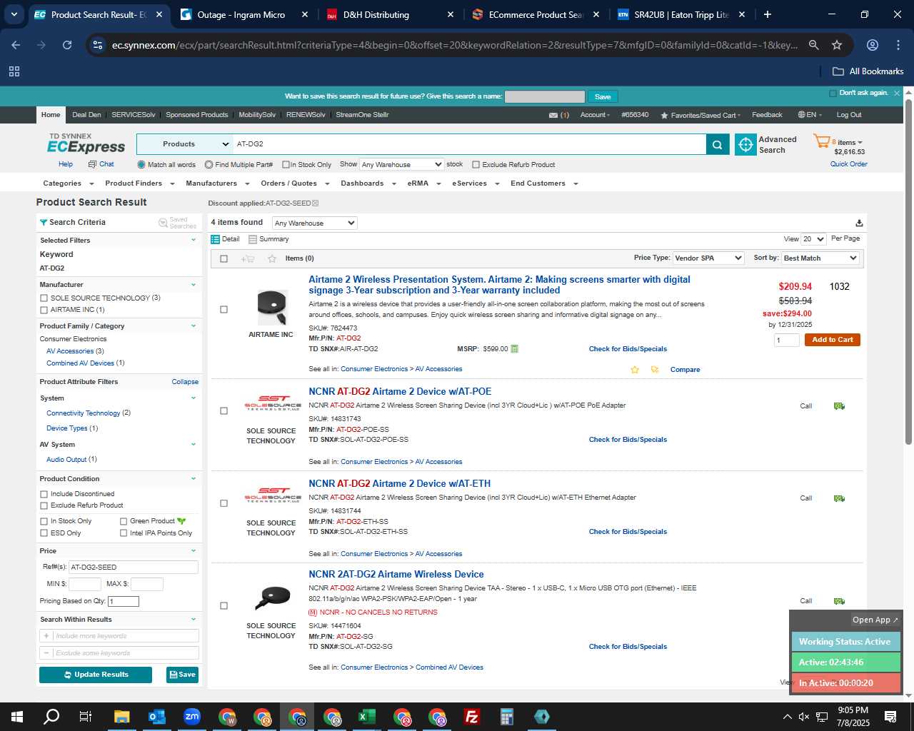
Task: Go to the Deal Den tab
Action: coord(86,115)
